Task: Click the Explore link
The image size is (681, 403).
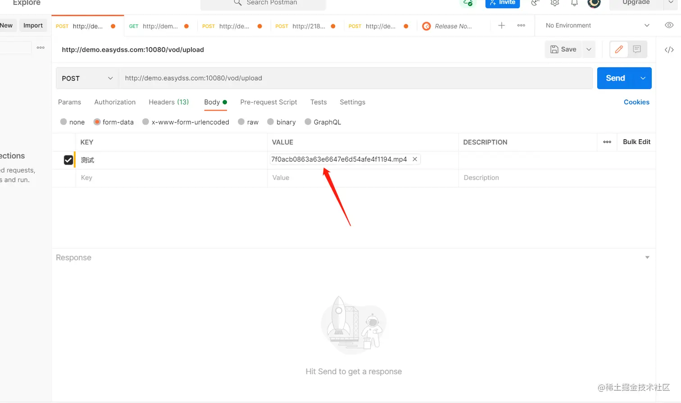Action: (x=27, y=3)
